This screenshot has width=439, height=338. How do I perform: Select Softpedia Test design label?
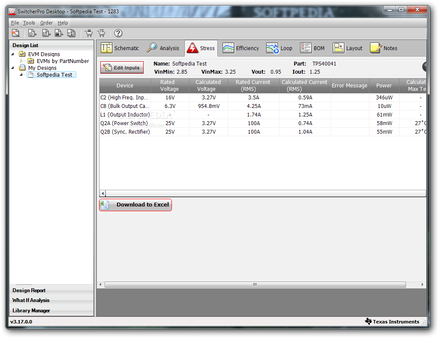pos(54,75)
